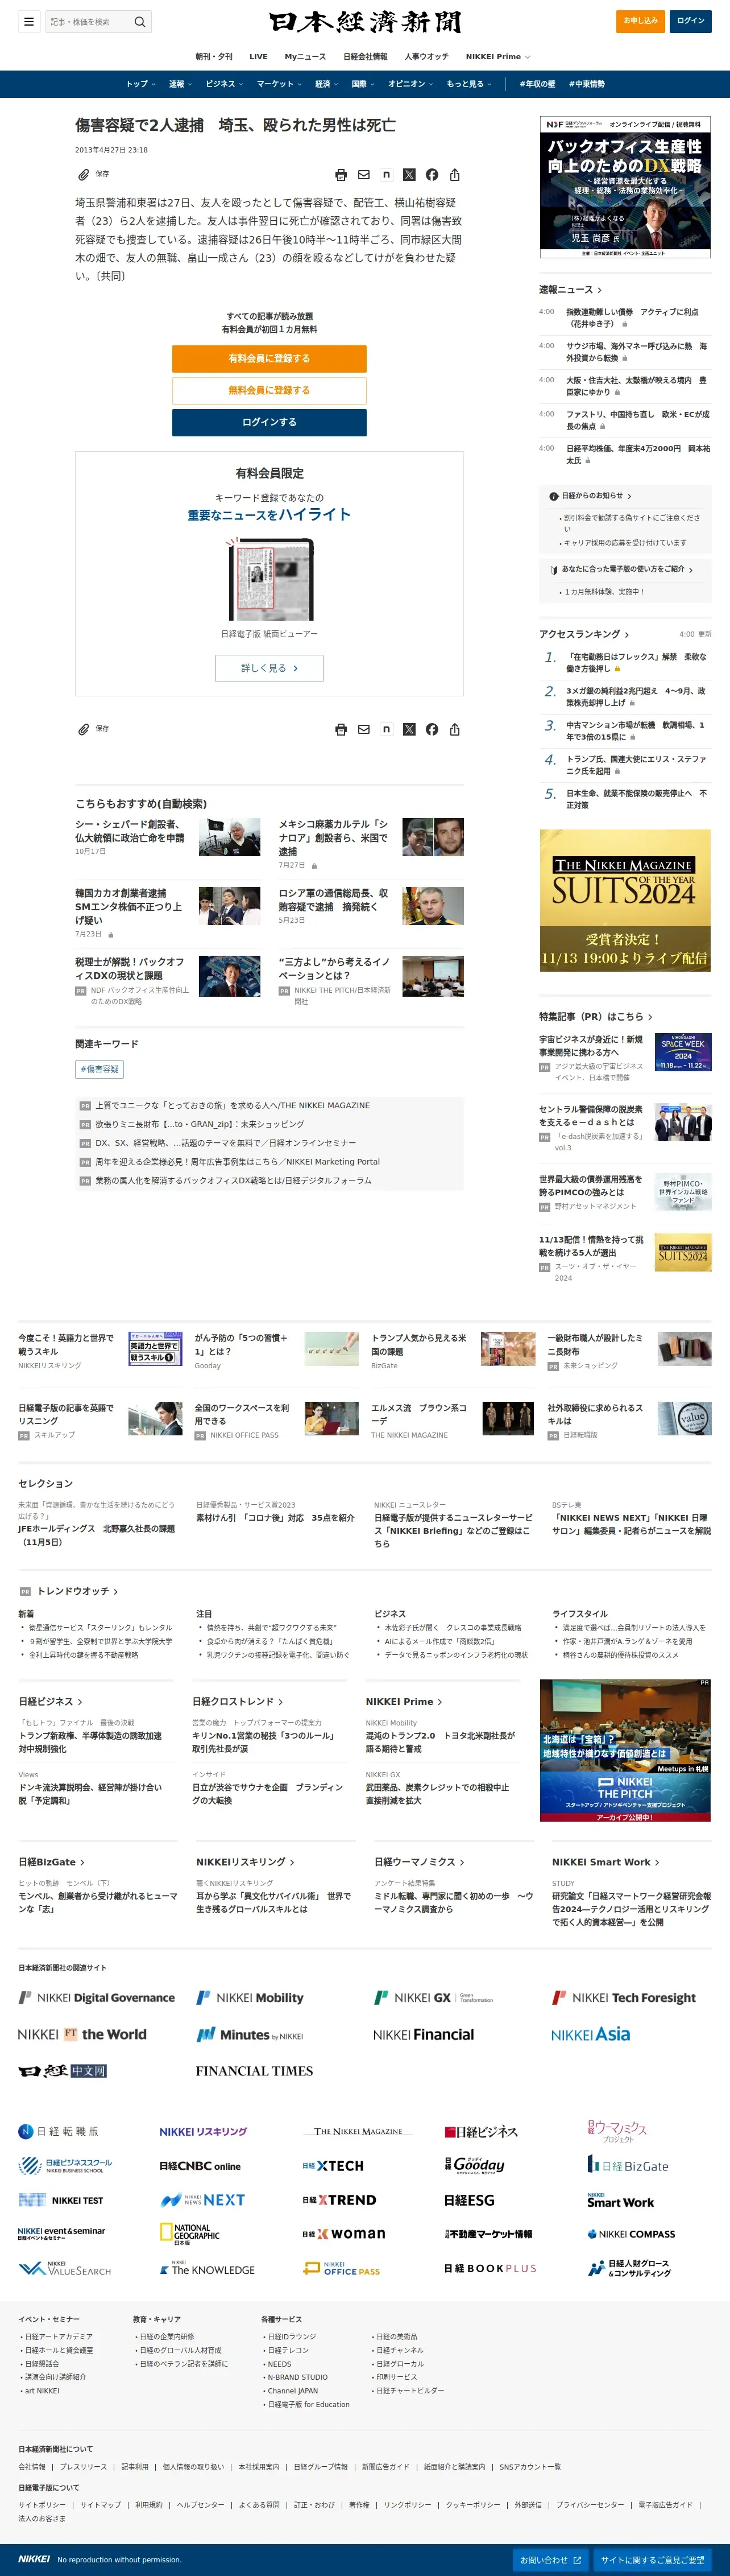
Task: Open 朝刊・夕刊 in the header menu
Action: pos(213,57)
